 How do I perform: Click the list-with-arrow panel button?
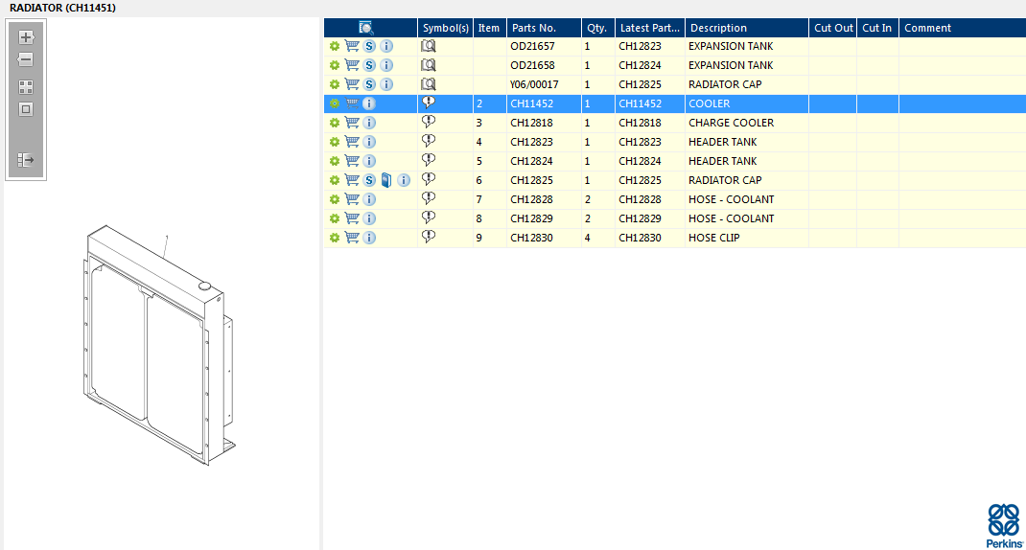(26, 160)
